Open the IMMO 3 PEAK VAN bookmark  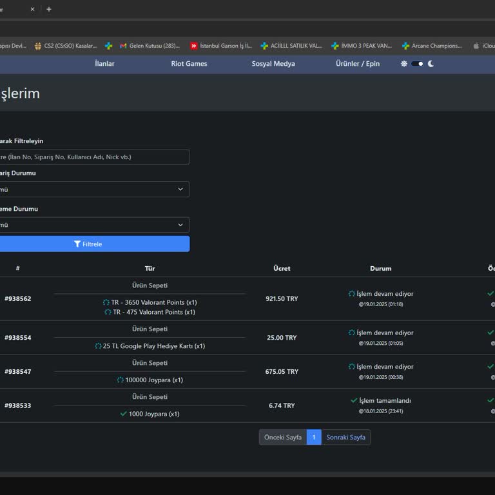[362, 46]
